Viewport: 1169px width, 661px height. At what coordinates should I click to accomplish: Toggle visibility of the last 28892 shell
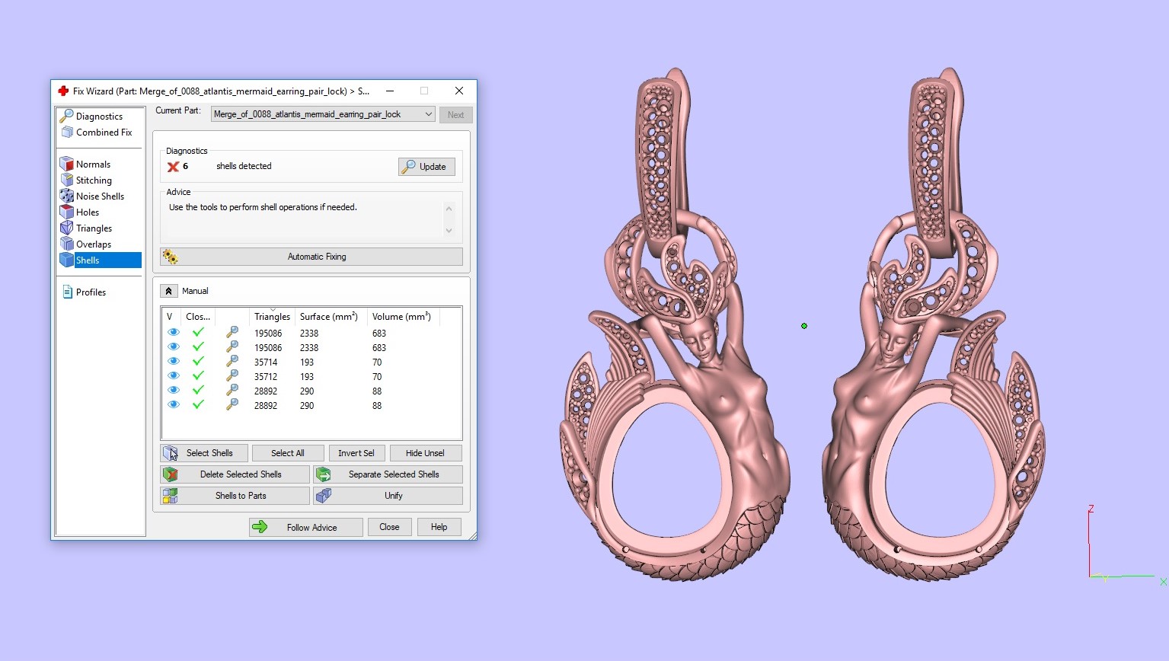tap(174, 405)
